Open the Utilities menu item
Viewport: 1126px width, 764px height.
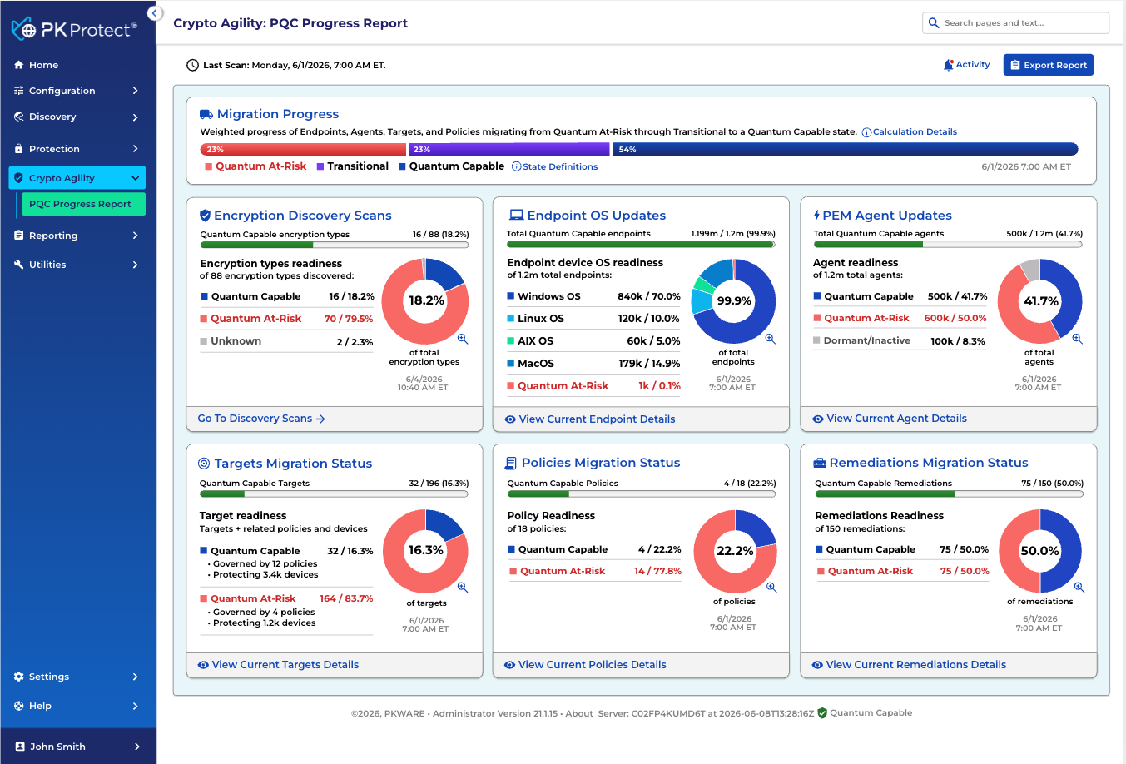[78, 265]
